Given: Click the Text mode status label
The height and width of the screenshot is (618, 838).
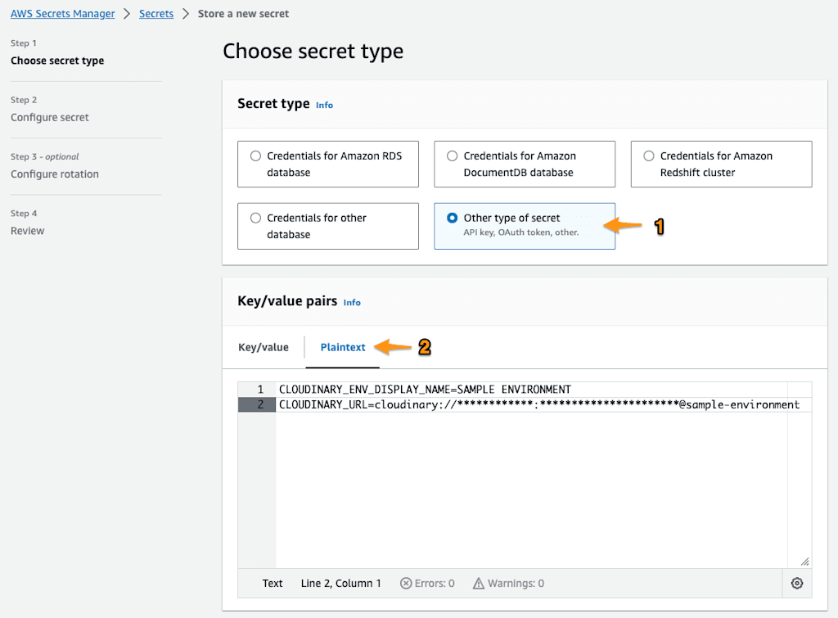Looking at the screenshot, I should point(272,584).
